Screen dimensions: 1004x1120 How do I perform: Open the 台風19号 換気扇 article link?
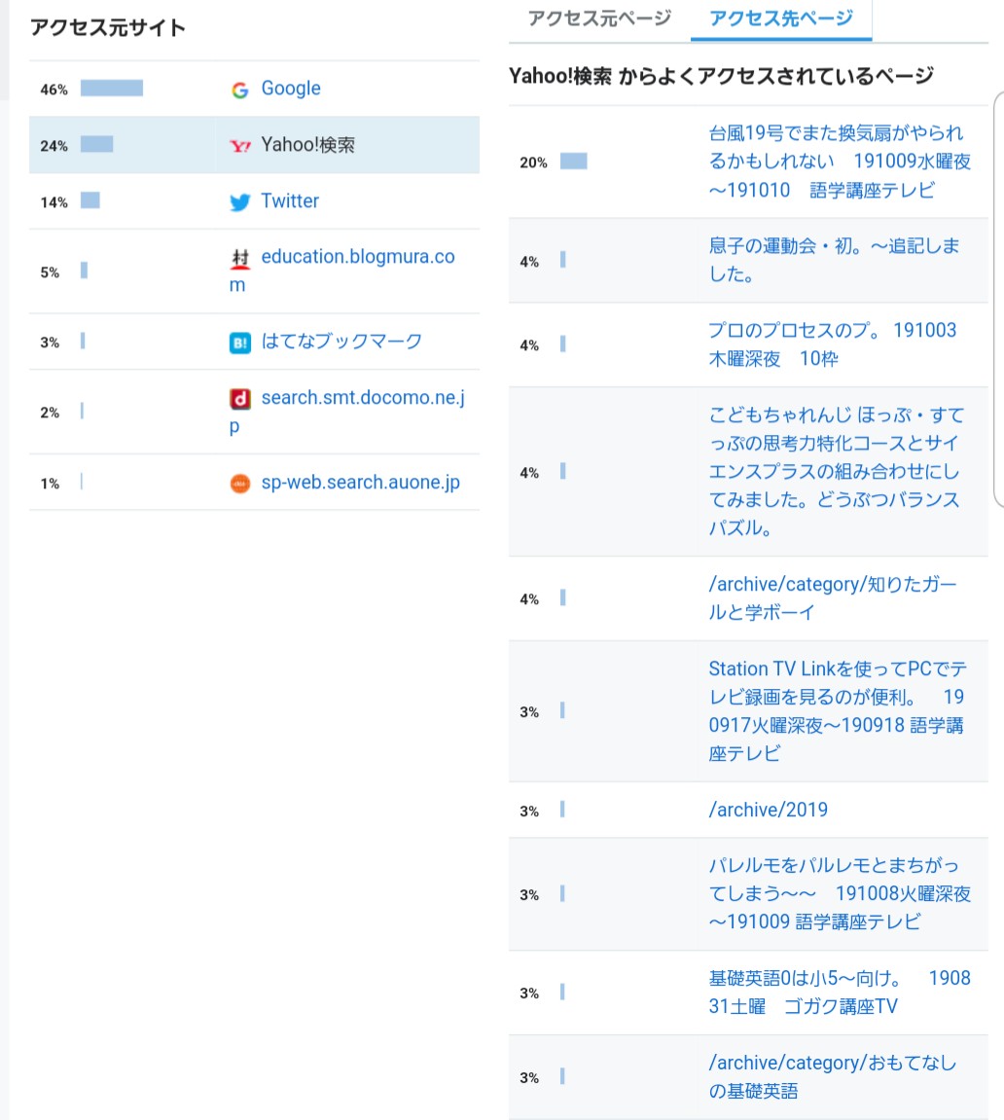point(838,162)
